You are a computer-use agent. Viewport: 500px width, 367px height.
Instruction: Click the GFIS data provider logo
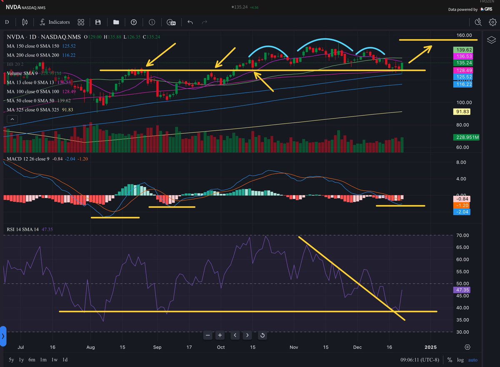coord(487,9)
